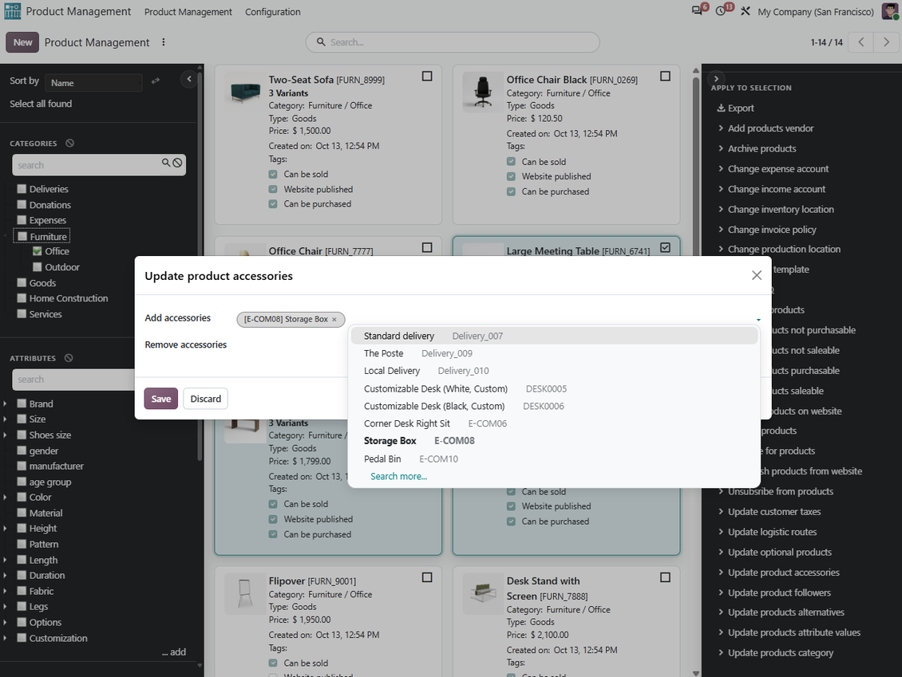Open the Sort by Name dropdown

(x=93, y=83)
